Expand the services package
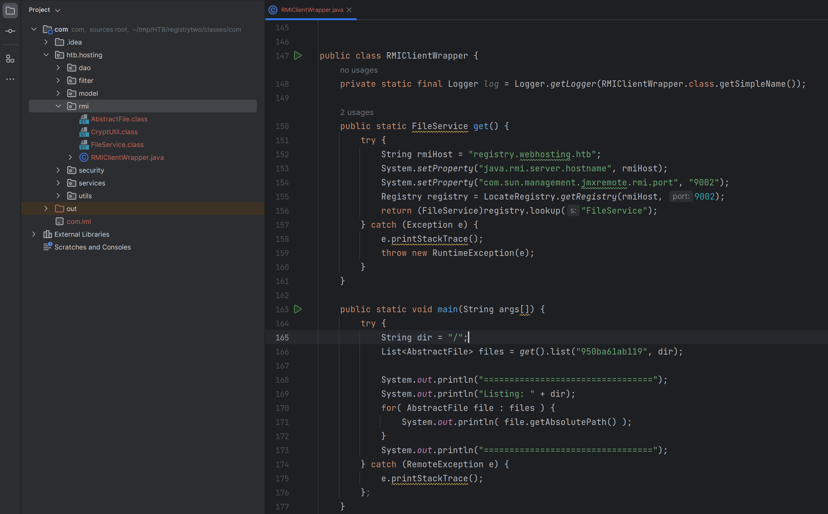 click(x=58, y=183)
